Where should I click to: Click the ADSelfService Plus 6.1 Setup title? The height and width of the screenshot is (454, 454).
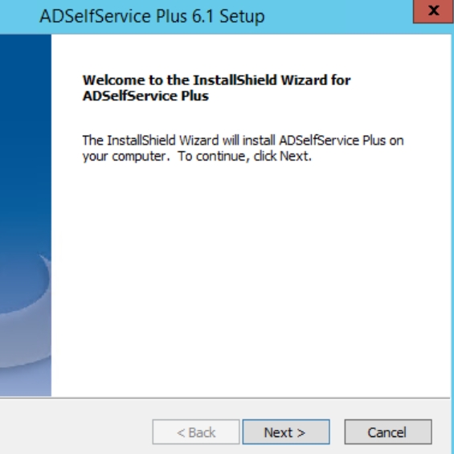(152, 16)
